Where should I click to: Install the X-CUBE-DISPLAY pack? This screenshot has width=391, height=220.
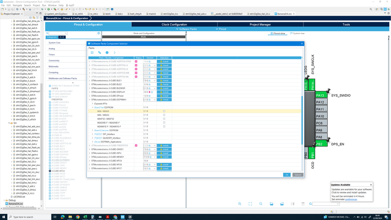click(164, 92)
